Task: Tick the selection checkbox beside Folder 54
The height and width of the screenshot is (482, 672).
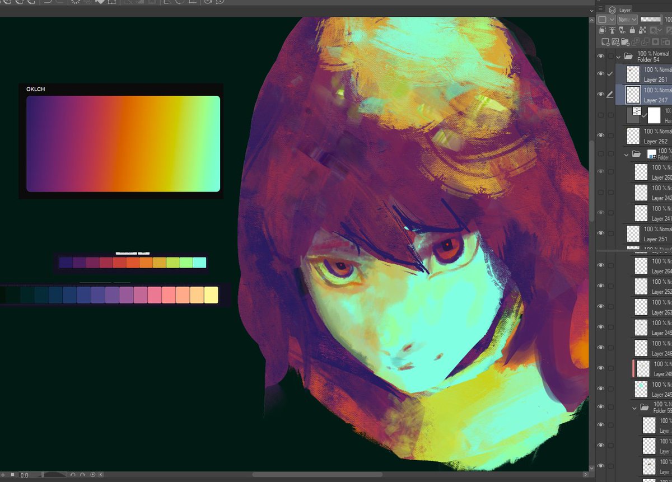Action: (611, 57)
